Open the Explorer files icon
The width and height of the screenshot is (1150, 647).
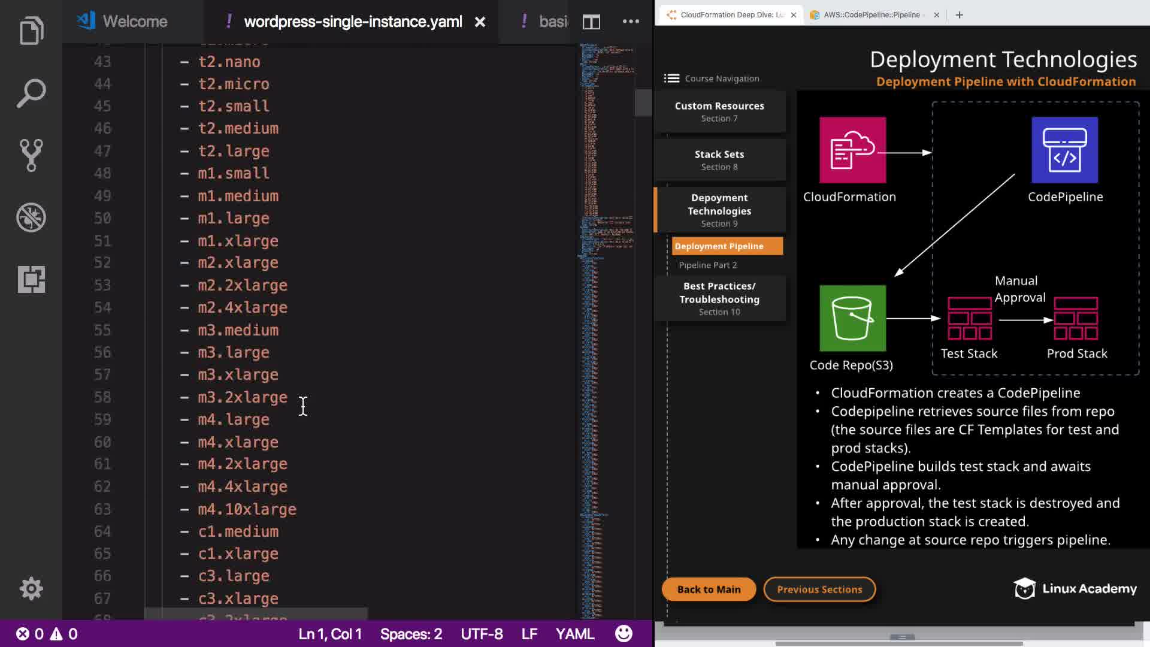coord(31,31)
